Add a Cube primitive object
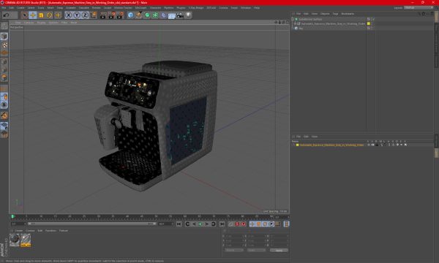This screenshot has height=263, width=439. point(130,15)
